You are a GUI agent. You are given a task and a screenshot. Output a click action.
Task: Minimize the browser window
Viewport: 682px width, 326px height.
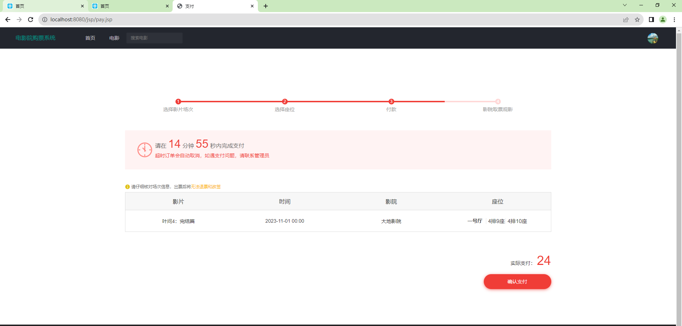(x=641, y=5)
